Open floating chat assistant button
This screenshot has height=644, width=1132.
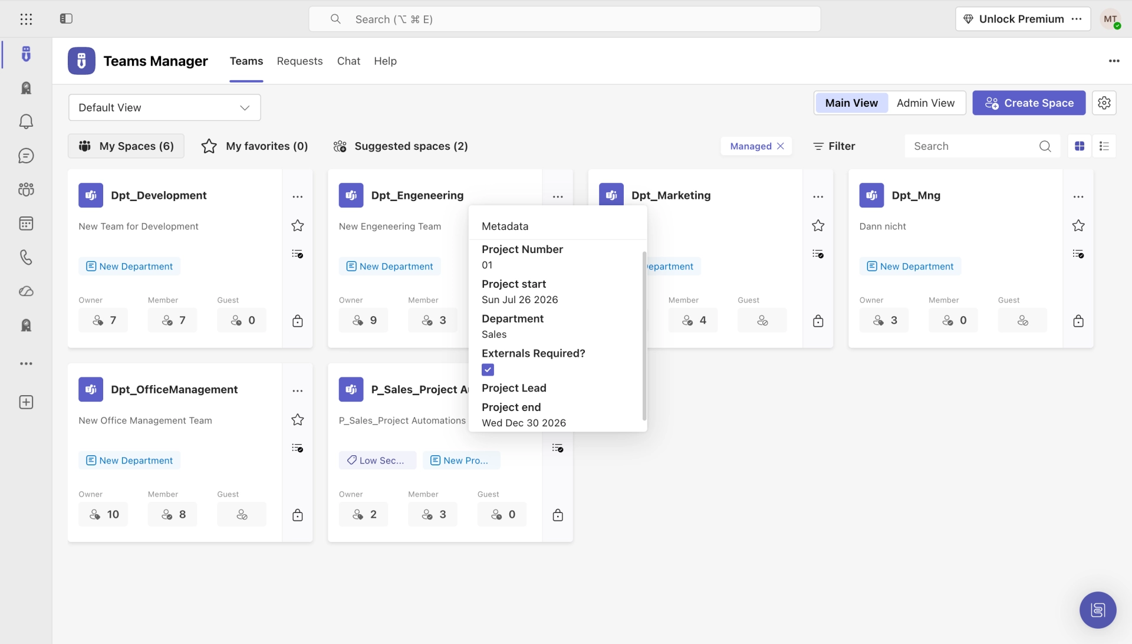click(x=1098, y=610)
